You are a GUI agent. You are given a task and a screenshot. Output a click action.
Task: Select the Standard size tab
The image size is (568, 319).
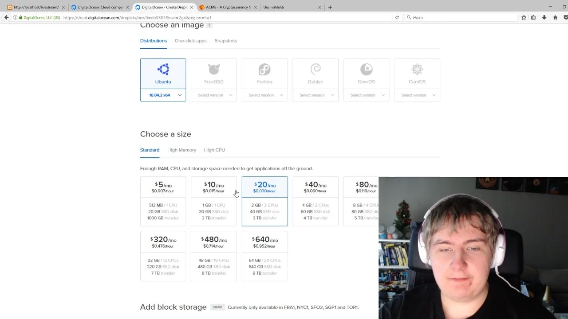click(x=150, y=150)
